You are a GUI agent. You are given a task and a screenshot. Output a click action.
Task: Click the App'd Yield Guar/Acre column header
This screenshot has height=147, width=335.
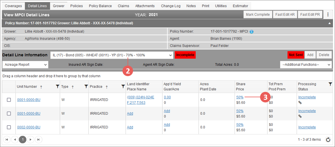(181, 87)
